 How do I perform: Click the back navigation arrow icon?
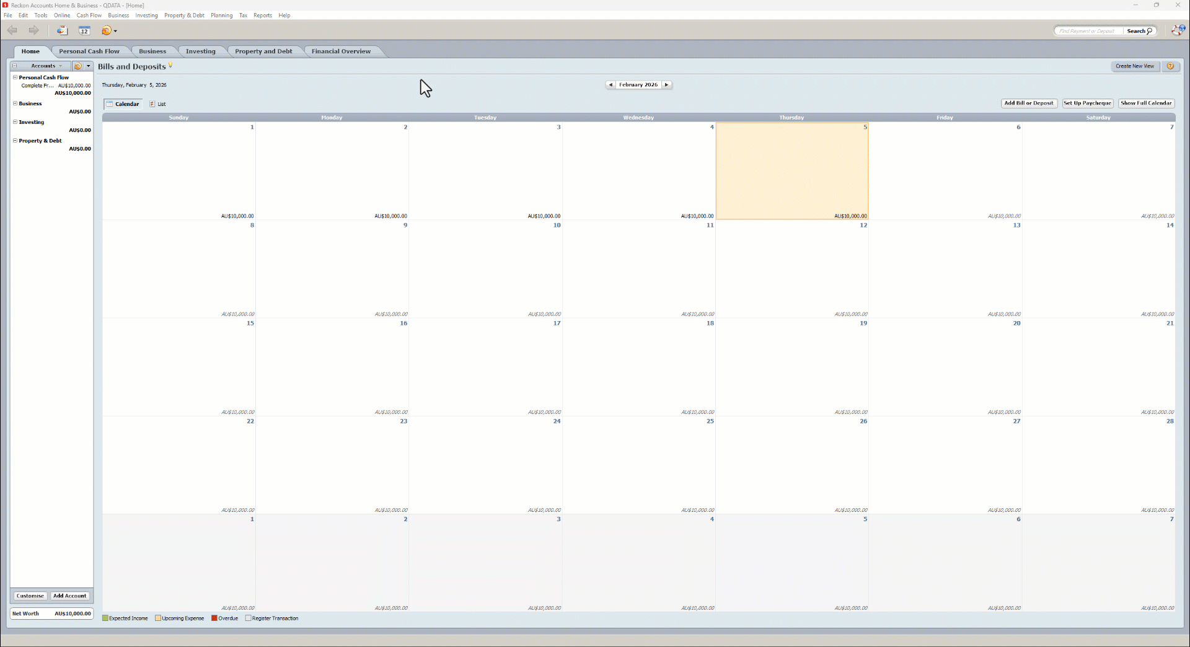click(12, 30)
